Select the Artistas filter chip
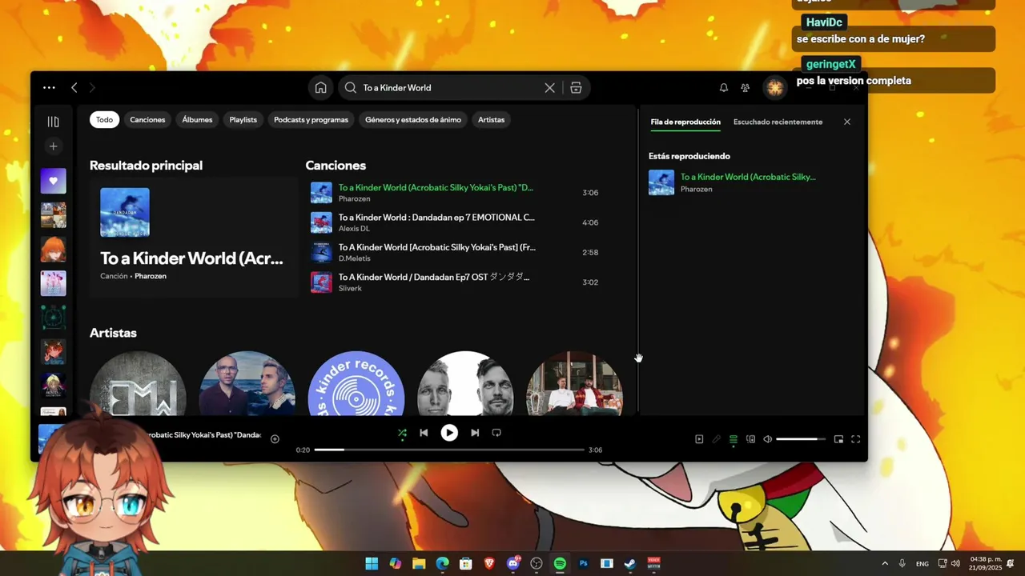1025x576 pixels. tap(491, 120)
